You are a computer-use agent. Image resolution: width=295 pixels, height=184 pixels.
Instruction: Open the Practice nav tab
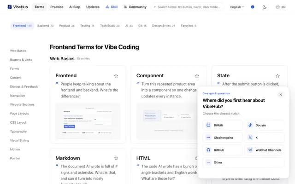[57, 7]
